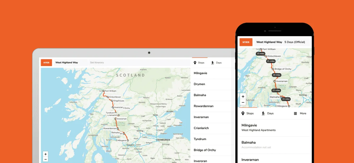Click Tyndrum marker on laptop map
This screenshot has width=354, height=163.
[x=116, y=113]
